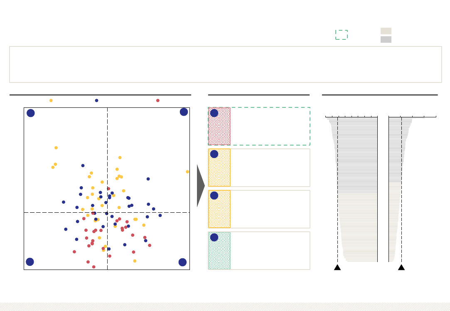Click the black triangle marker under the left funnel chart
The image size is (450, 311).
tap(337, 267)
